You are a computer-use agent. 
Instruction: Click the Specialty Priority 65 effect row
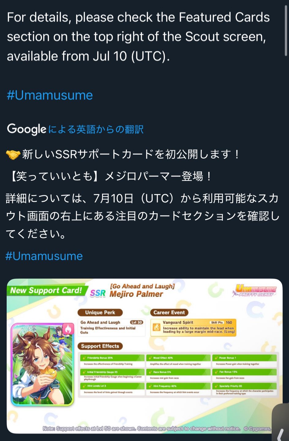(245, 389)
